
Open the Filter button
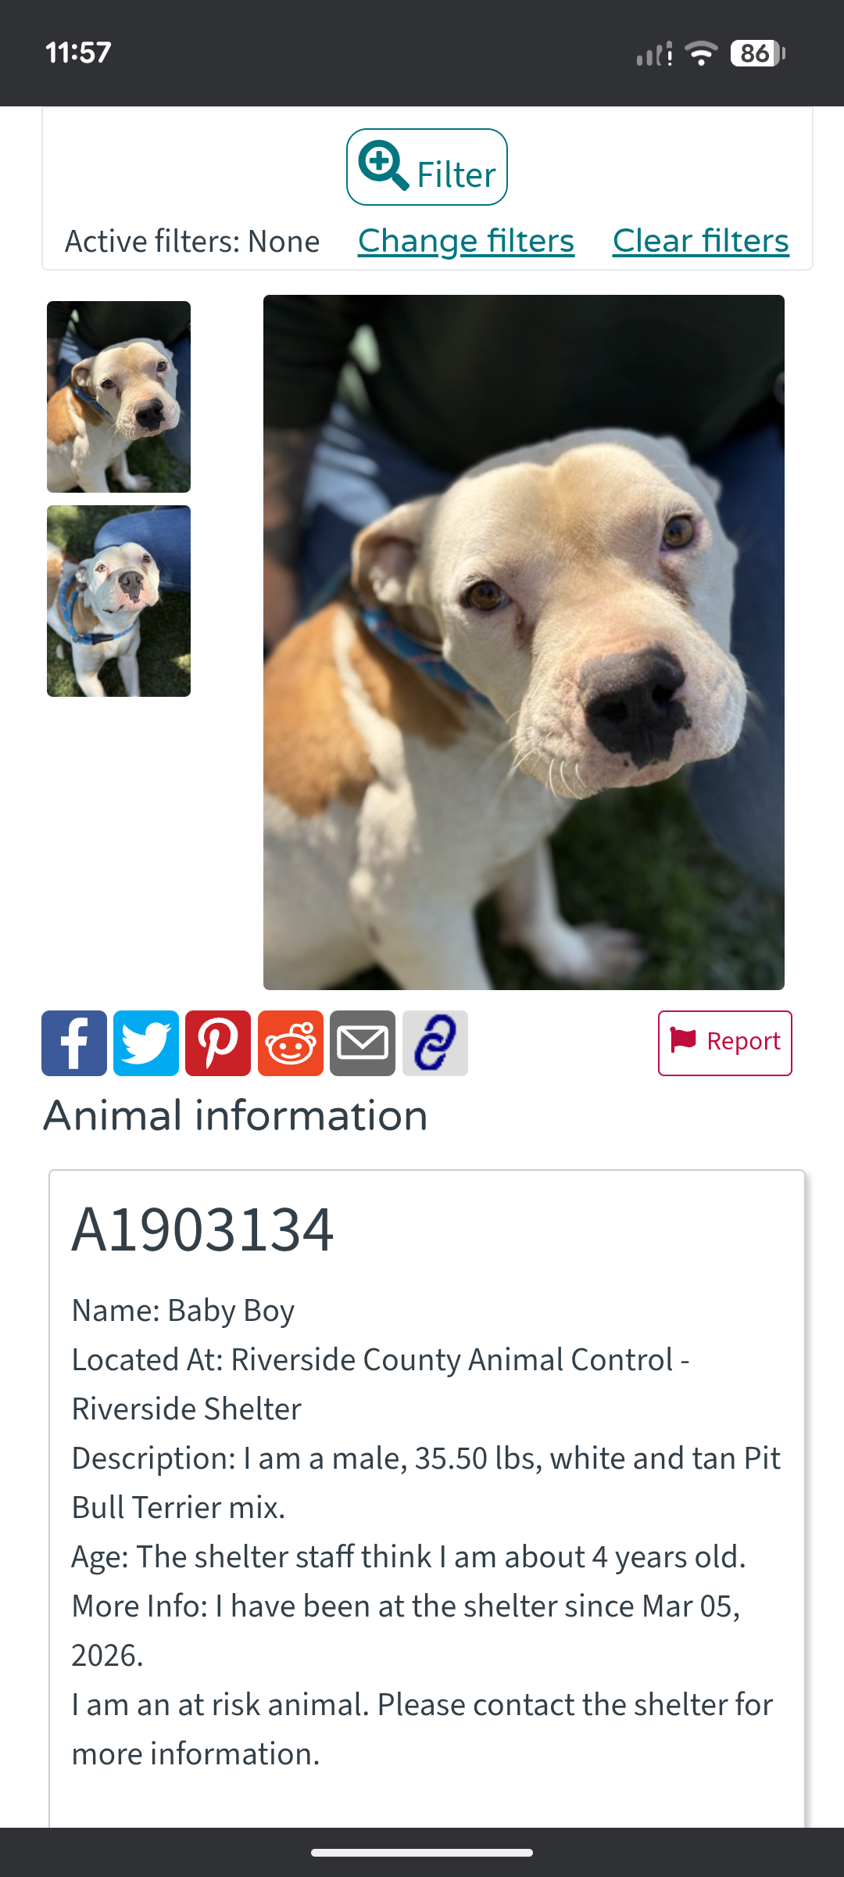427,167
